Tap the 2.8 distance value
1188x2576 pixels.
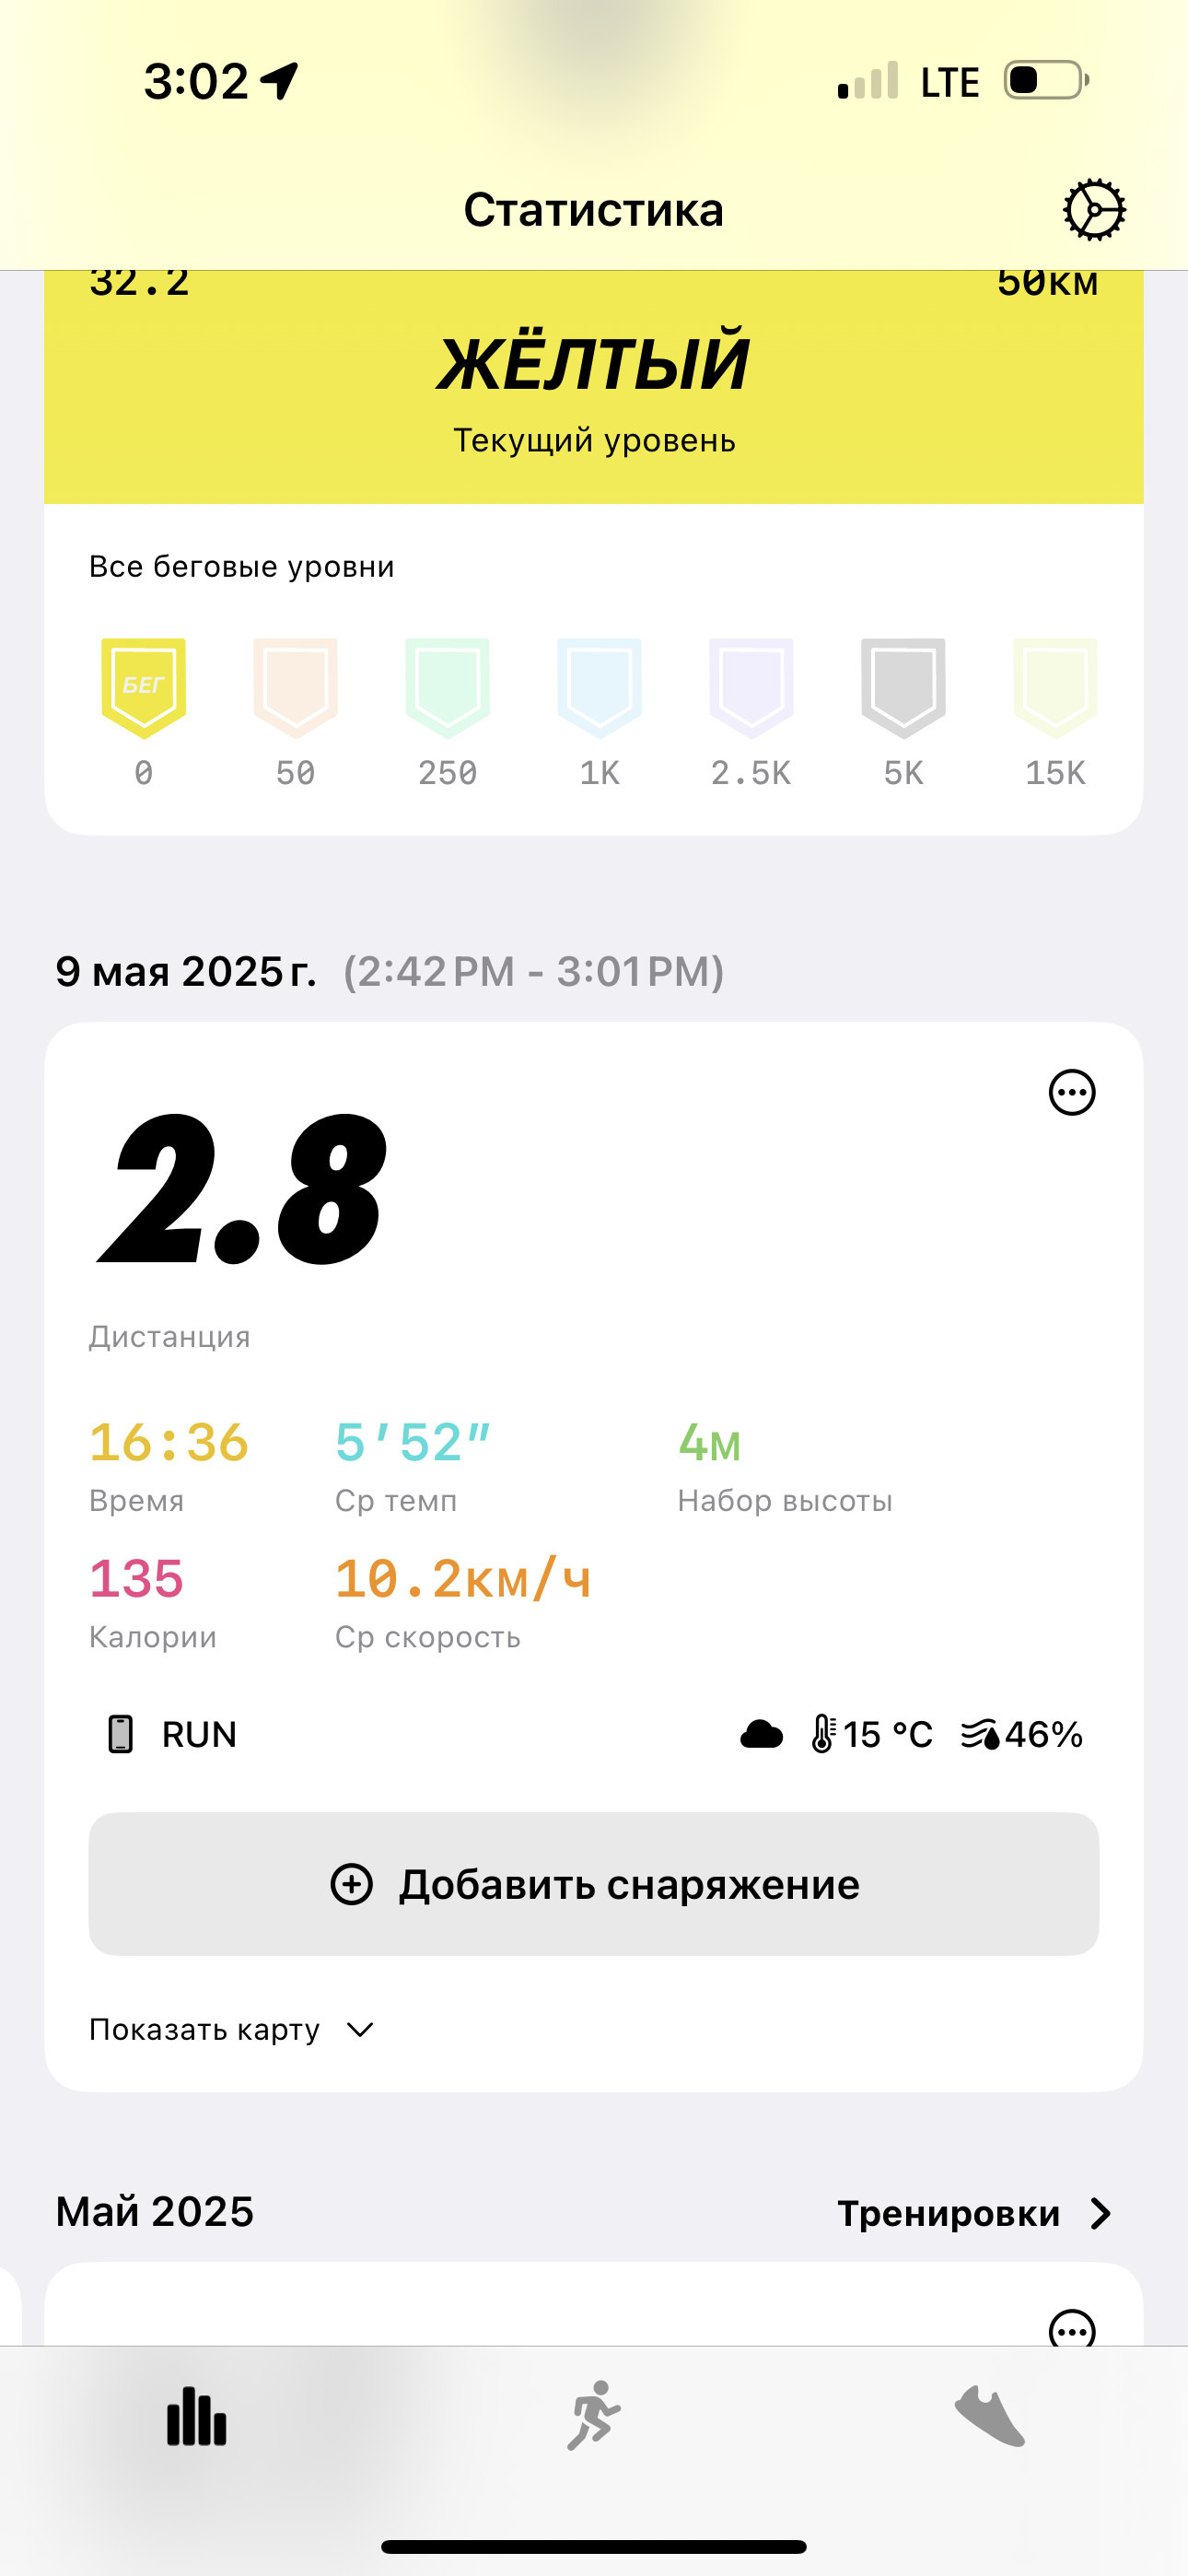point(241,1190)
